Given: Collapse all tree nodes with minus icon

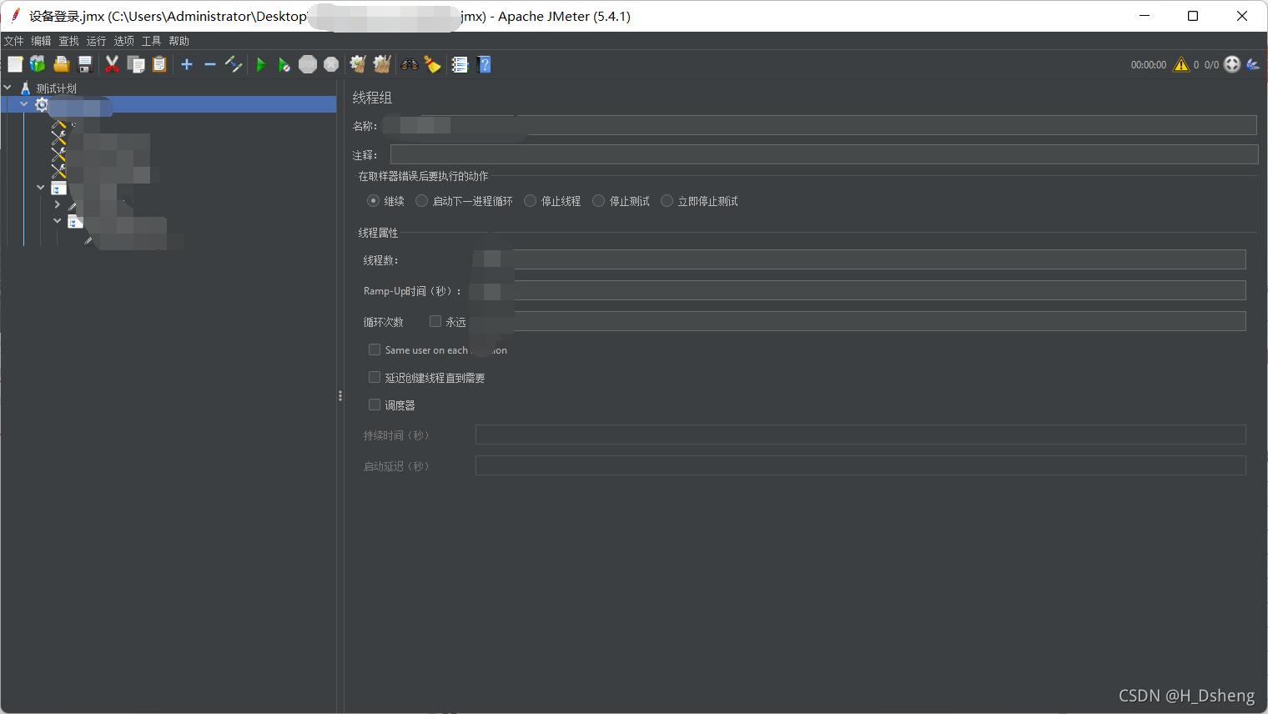Looking at the screenshot, I should click(210, 64).
